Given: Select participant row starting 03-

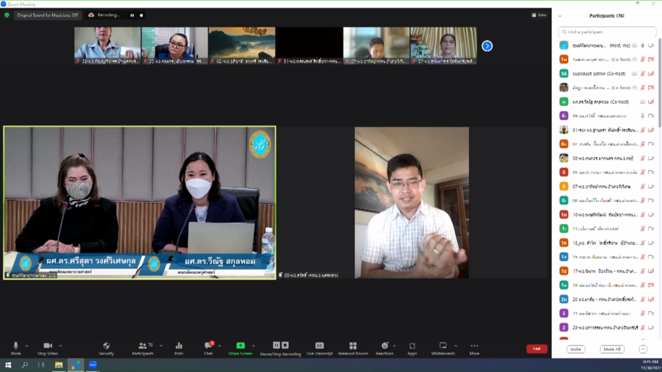Looking at the screenshot, I should (607, 158).
